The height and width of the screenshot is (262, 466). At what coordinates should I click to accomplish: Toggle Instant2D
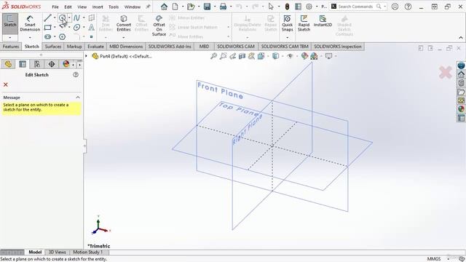323,21
